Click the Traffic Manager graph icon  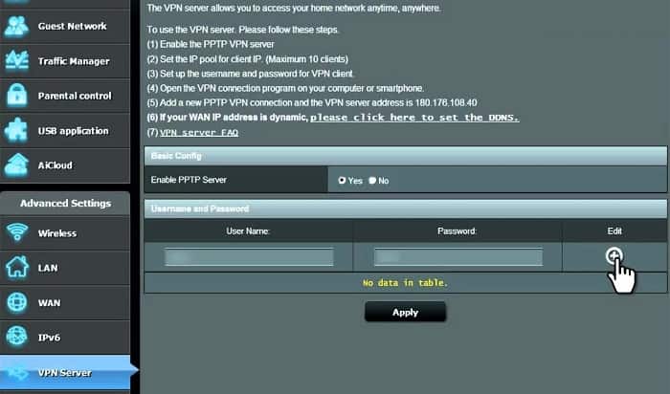(16, 60)
